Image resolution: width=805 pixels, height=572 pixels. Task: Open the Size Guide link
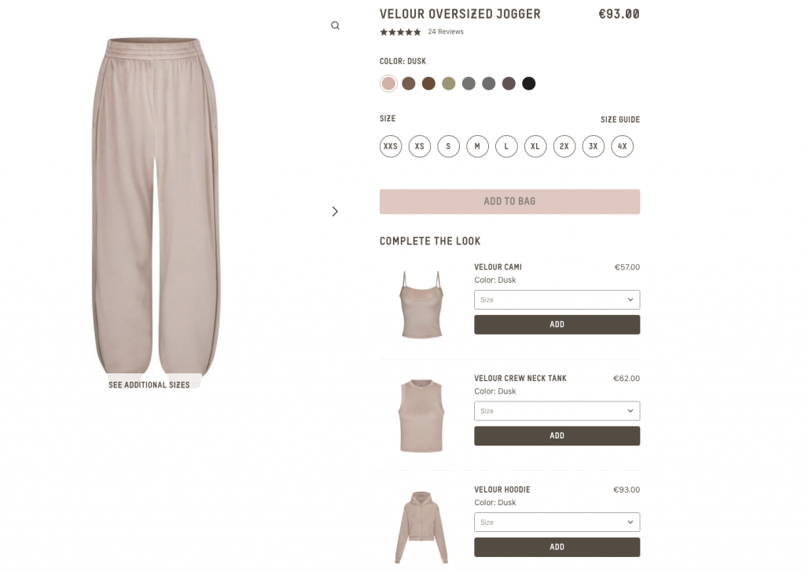coord(620,119)
